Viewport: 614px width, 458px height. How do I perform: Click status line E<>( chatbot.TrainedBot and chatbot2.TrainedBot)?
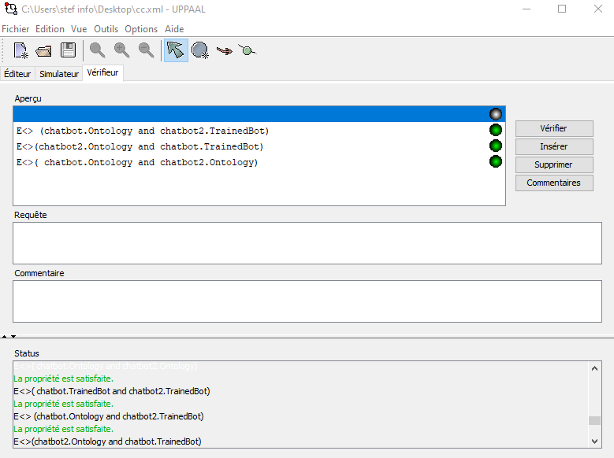[x=112, y=391]
